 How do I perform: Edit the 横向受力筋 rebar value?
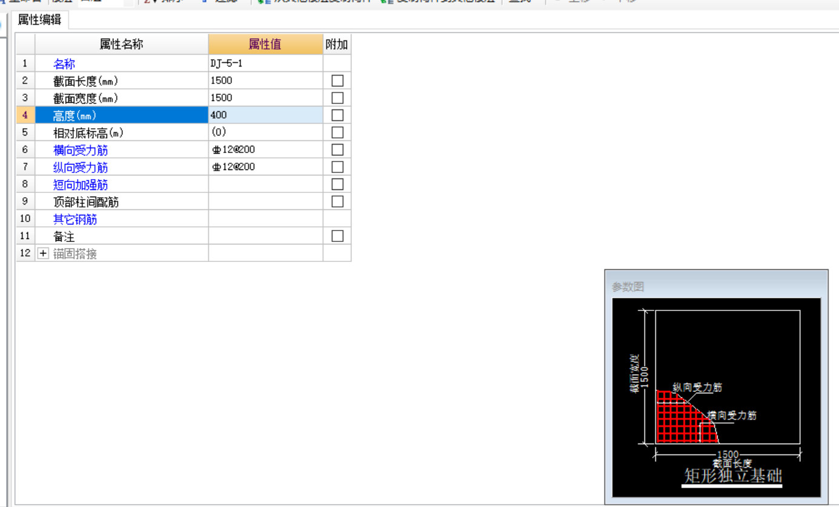click(x=265, y=149)
